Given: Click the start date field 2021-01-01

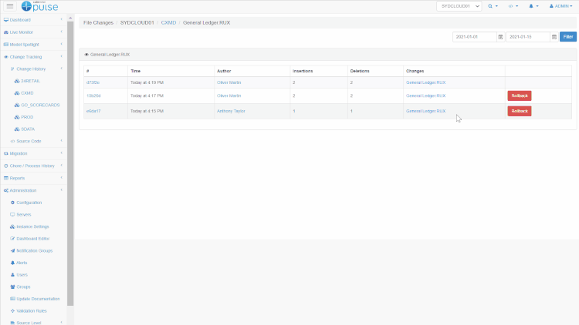Looking at the screenshot, I should pos(473,37).
